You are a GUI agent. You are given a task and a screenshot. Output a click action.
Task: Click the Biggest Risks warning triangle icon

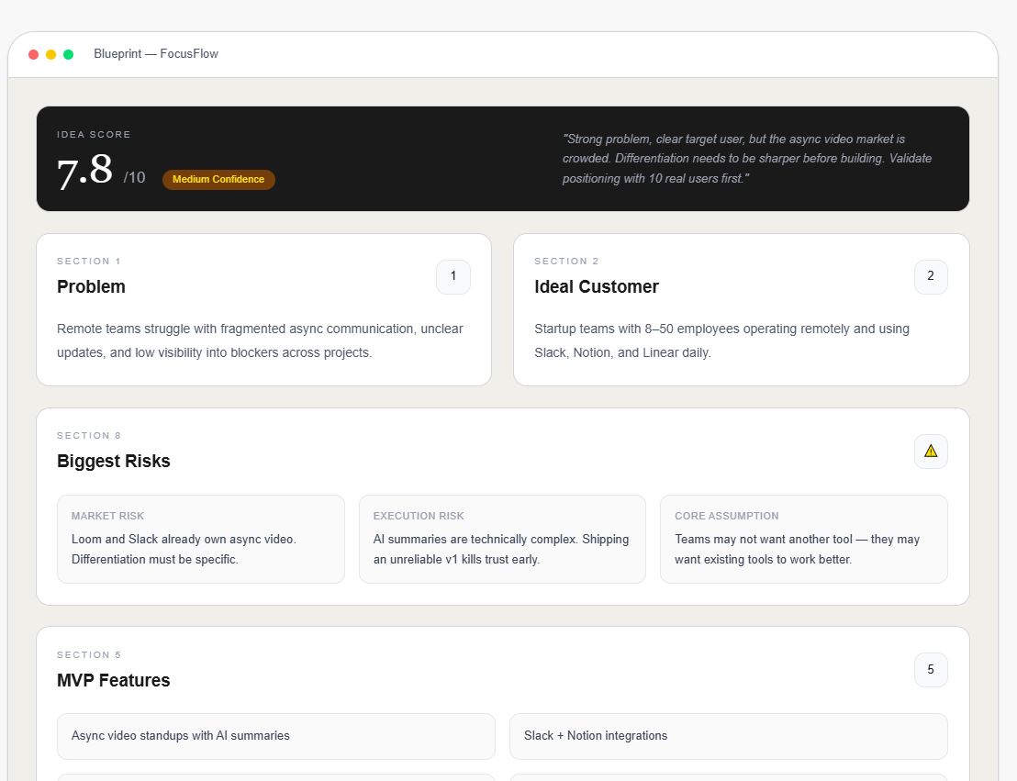point(931,452)
